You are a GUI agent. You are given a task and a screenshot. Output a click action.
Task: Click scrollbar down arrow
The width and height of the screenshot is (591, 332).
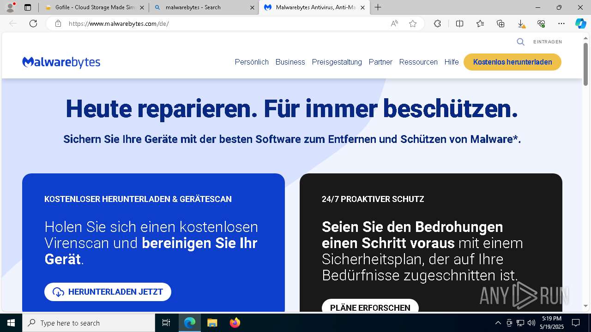(x=585, y=305)
